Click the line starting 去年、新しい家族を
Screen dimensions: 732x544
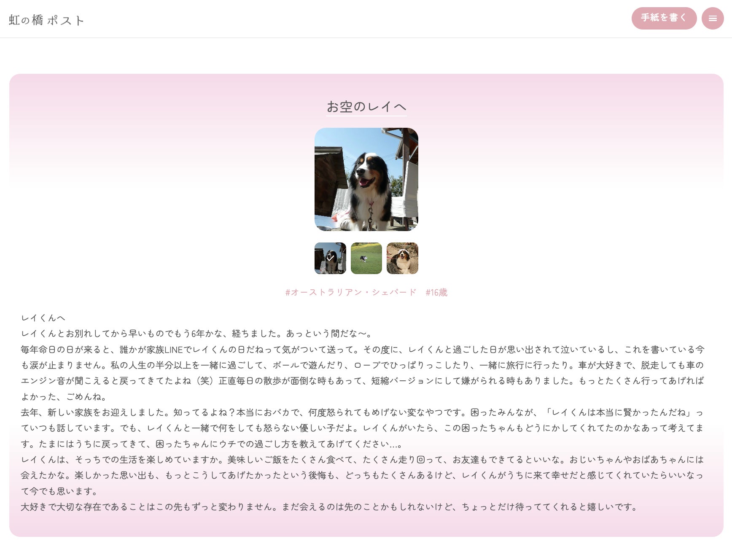[362, 412]
